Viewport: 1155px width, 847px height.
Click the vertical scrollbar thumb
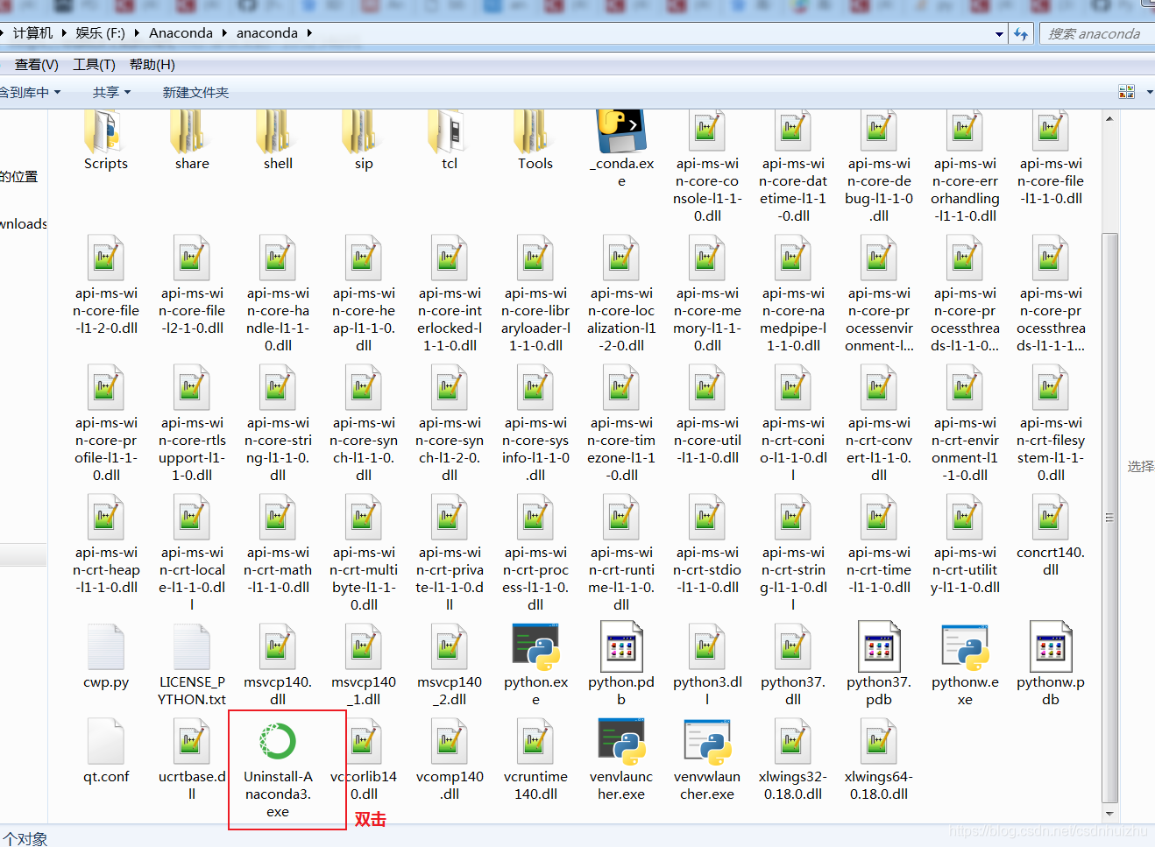[1109, 518]
